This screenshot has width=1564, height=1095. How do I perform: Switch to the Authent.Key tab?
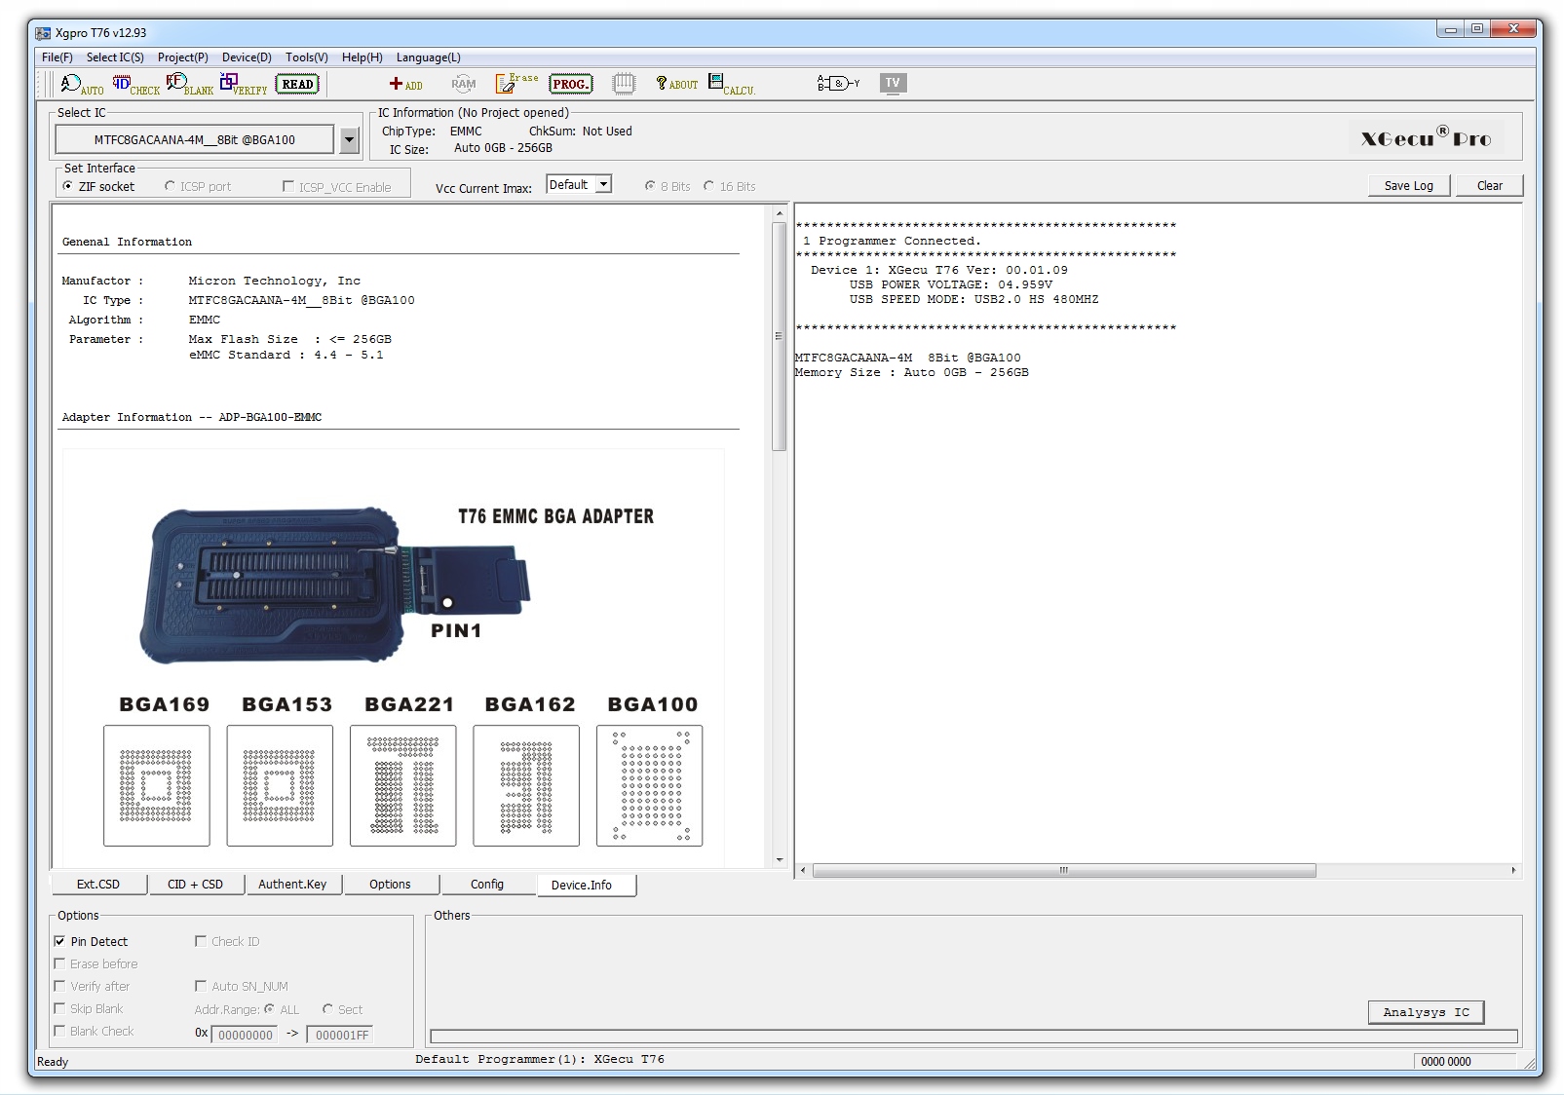pos(292,885)
